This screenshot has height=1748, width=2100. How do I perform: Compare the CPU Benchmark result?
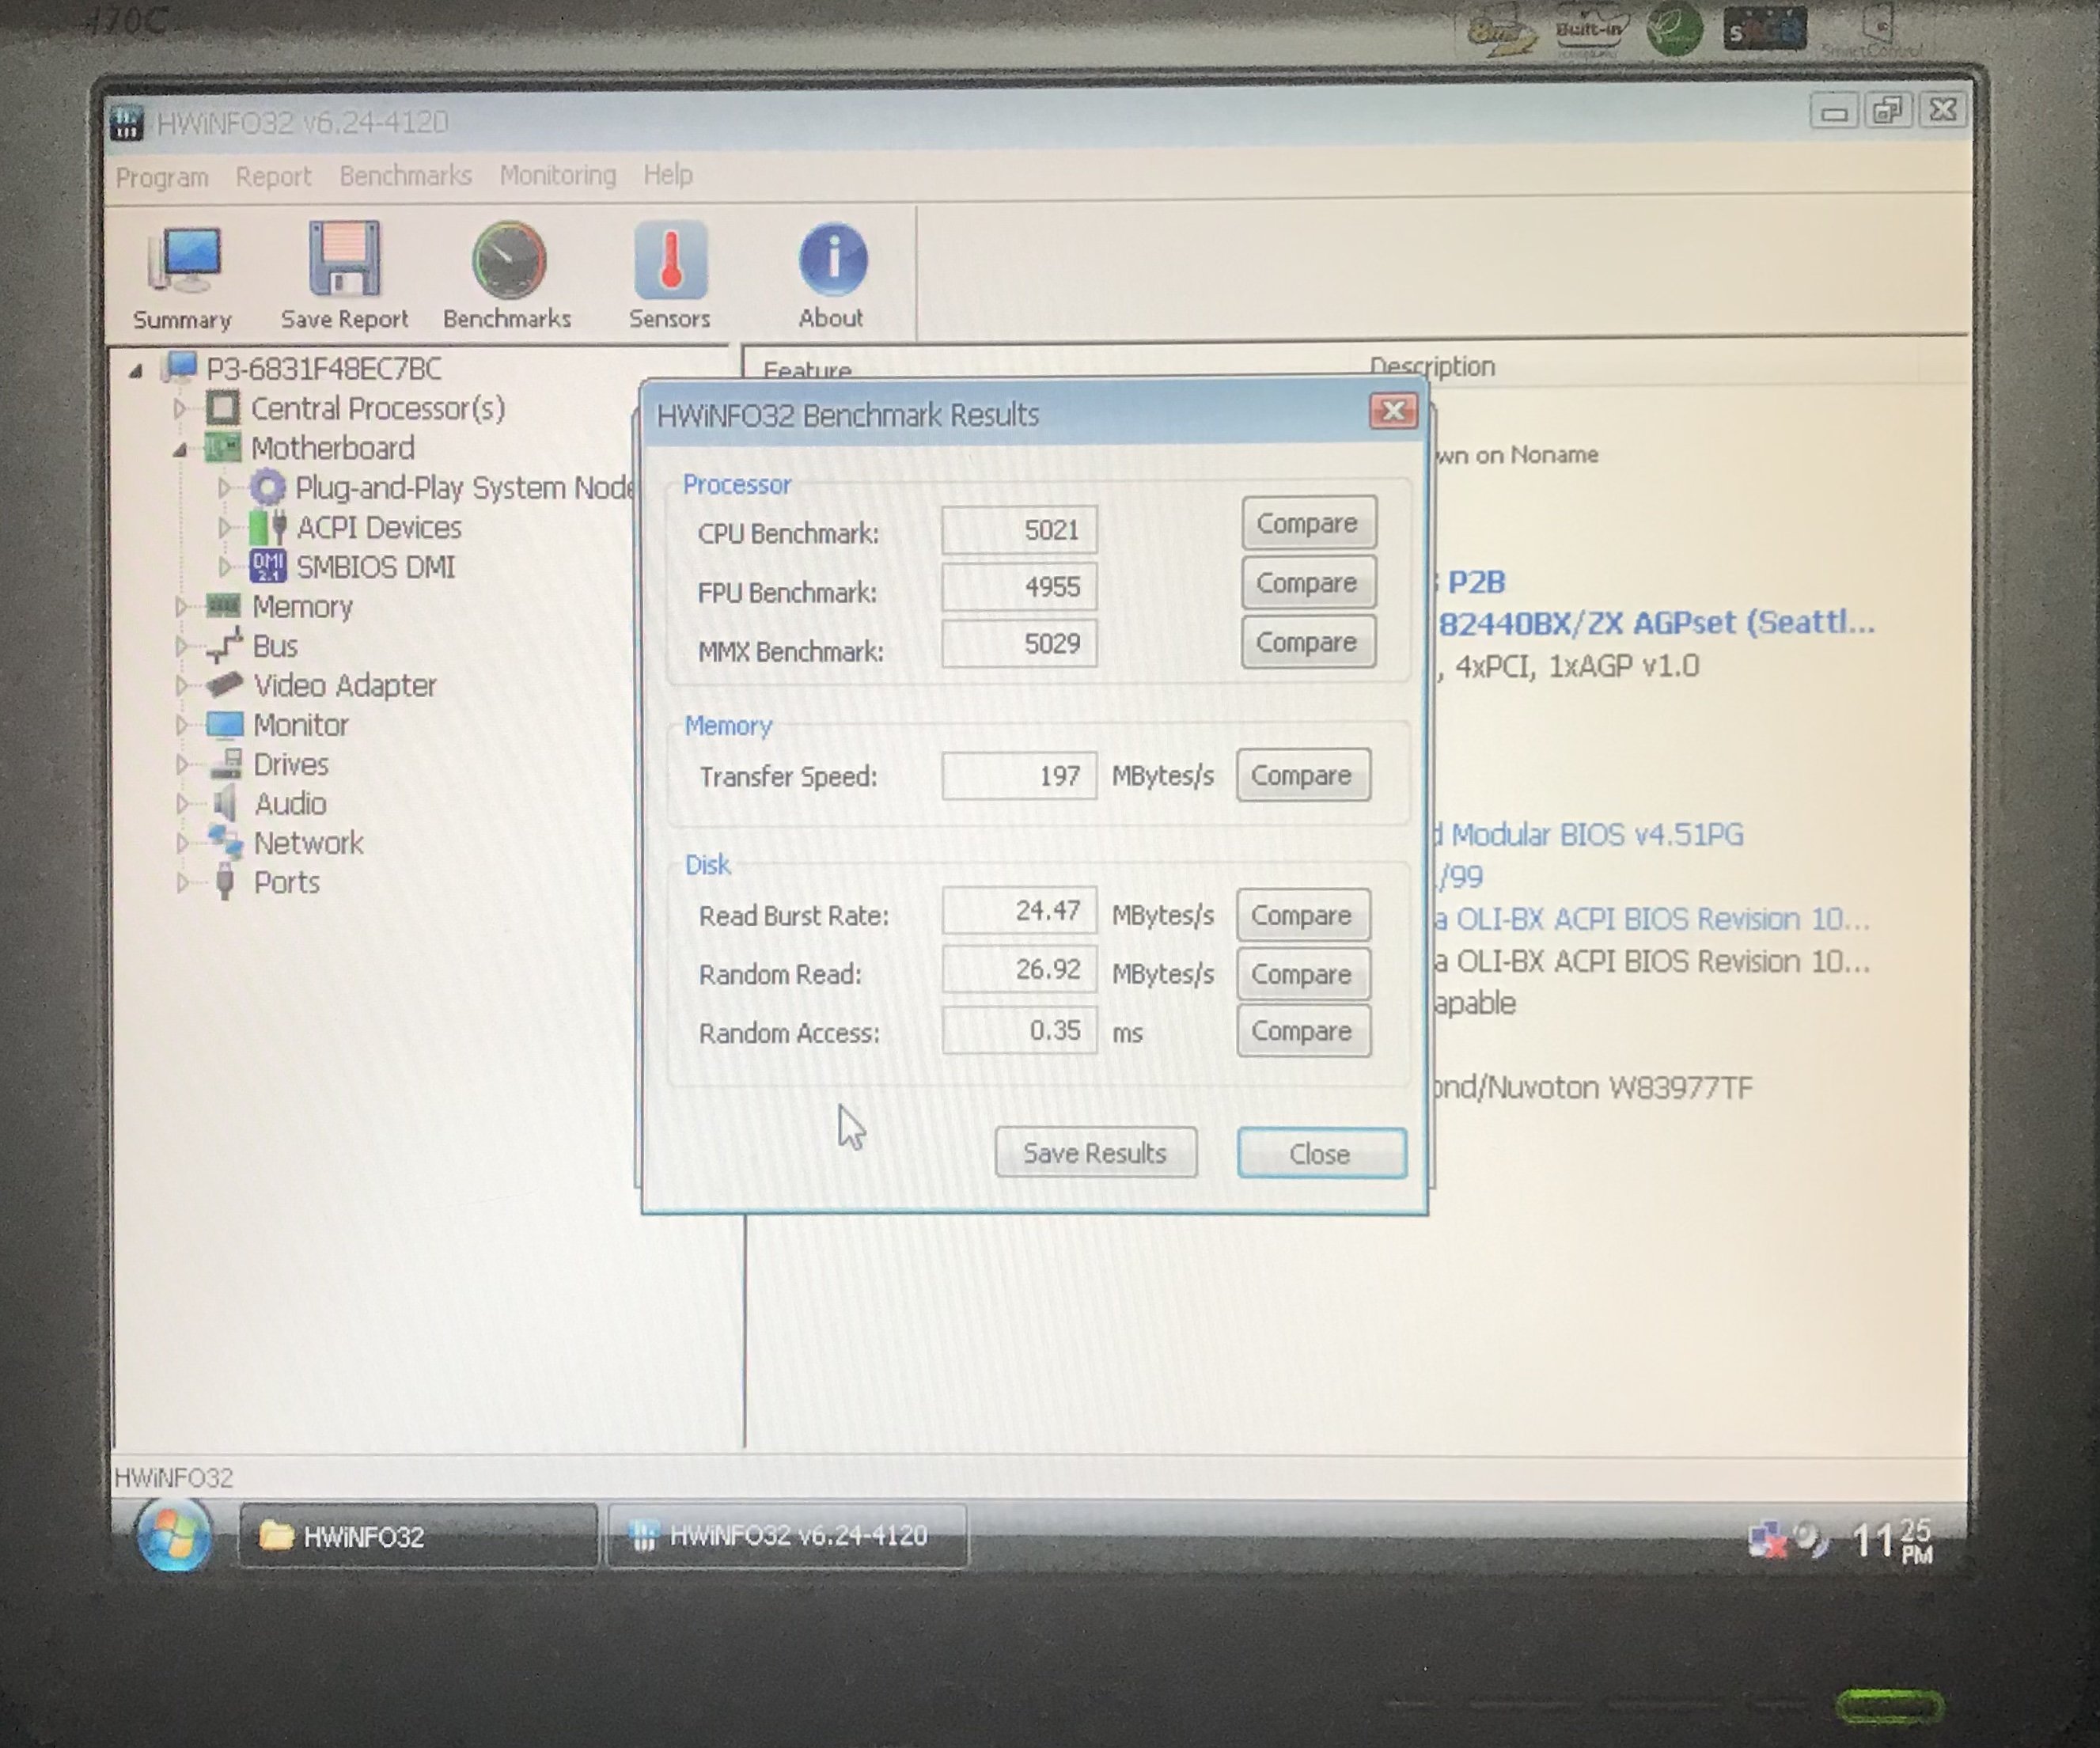pyautogui.click(x=1307, y=523)
